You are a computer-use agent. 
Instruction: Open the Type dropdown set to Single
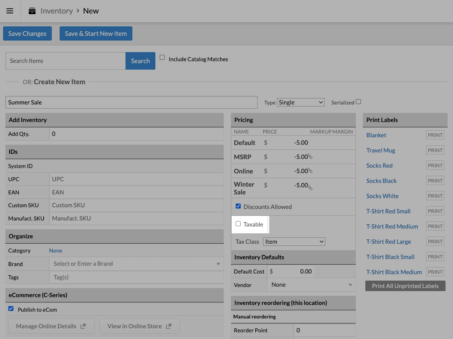pyautogui.click(x=301, y=102)
